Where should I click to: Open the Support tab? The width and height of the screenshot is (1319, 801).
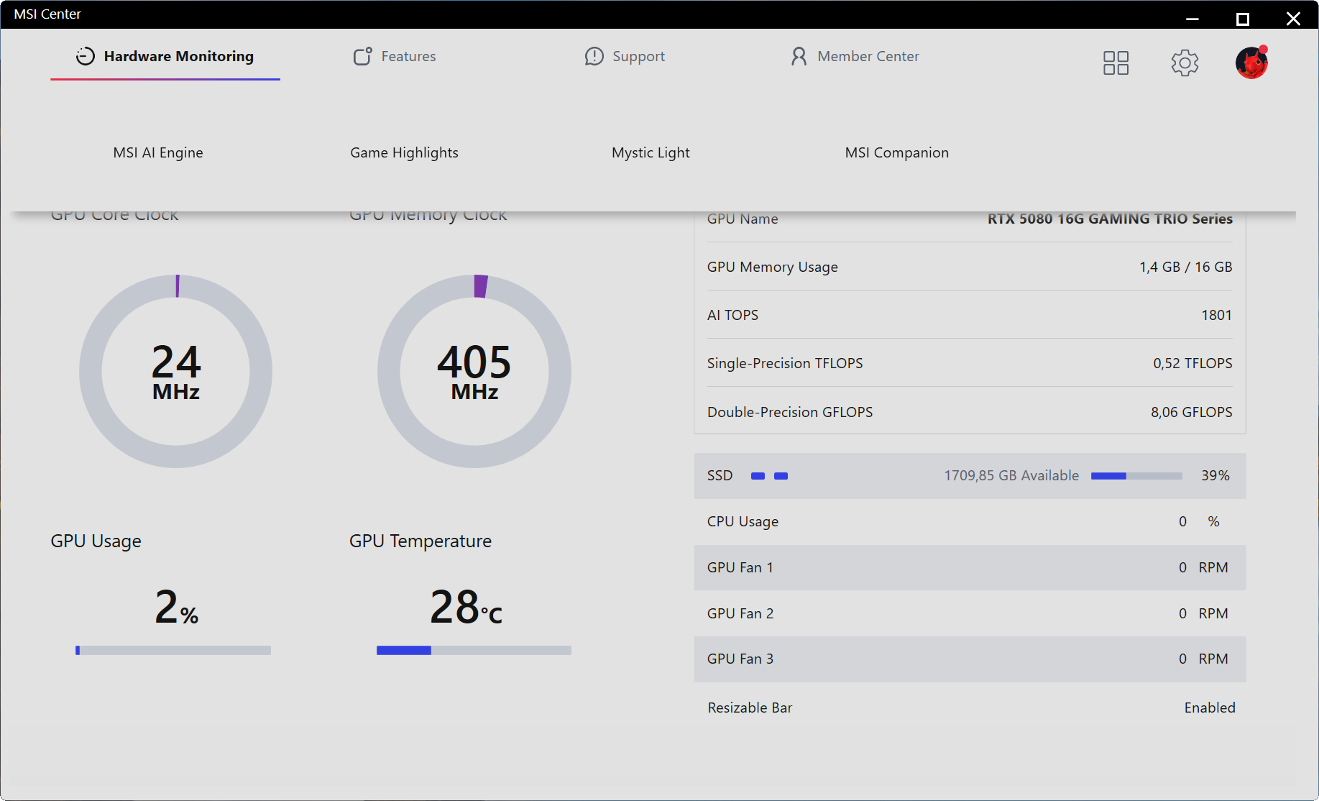click(625, 56)
